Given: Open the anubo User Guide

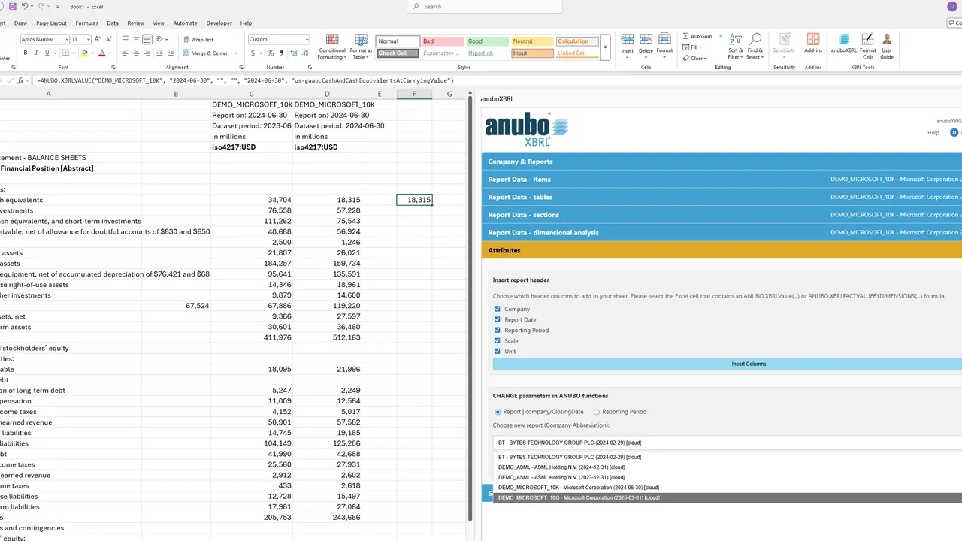Looking at the screenshot, I should pyautogui.click(x=887, y=47).
